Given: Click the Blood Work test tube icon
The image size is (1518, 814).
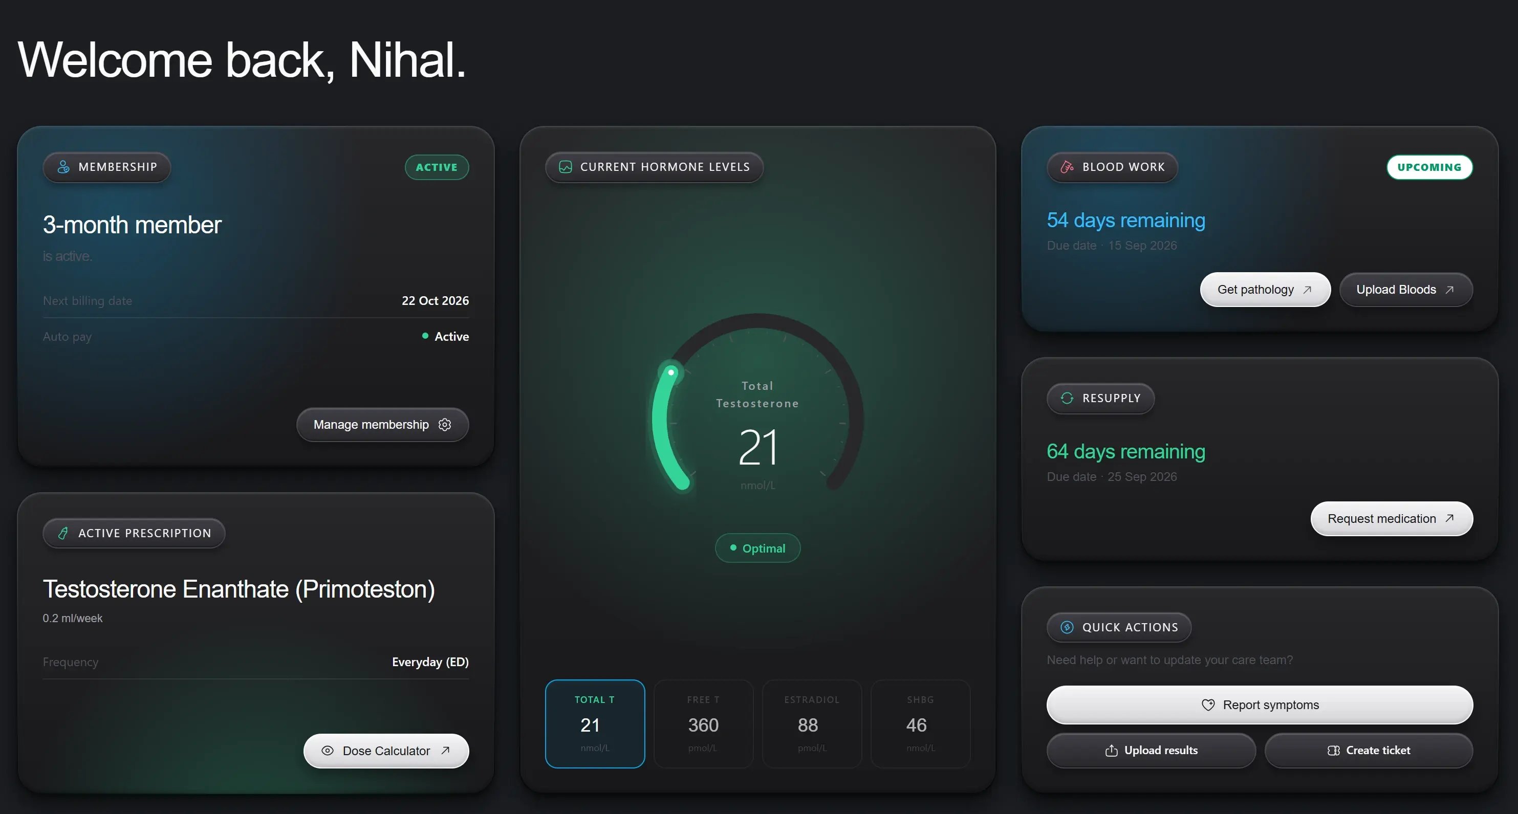Looking at the screenshot, I should (1067, 167).
